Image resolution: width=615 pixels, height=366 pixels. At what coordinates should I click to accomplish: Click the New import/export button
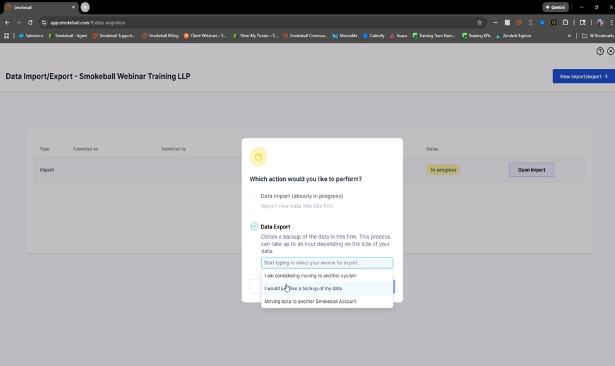point(583,76)
